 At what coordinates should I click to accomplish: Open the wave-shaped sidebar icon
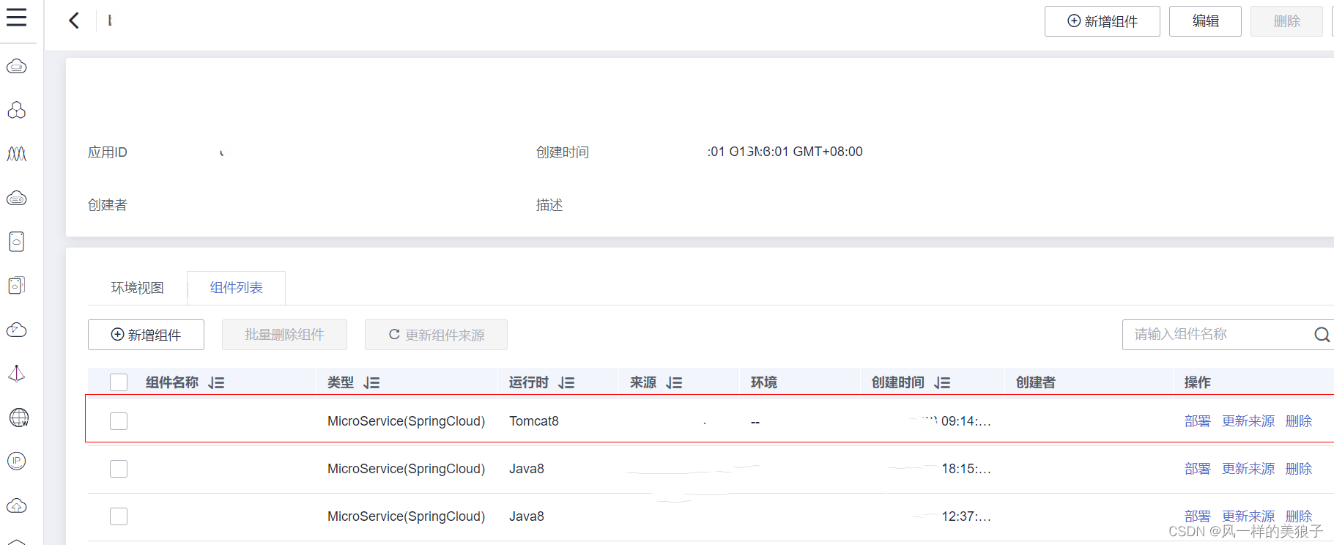pos(17,154)
